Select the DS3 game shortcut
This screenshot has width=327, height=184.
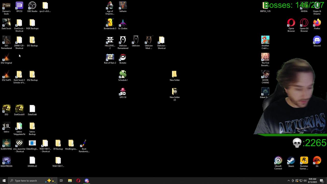tap(6, 110)
